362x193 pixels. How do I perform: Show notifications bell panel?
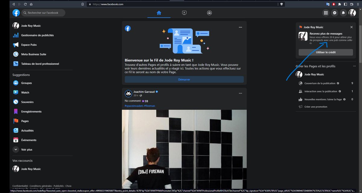pyautogui.click(x=343, y=13)
